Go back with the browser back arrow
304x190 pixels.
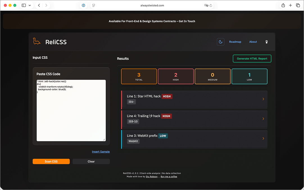[x=39, y=5]
